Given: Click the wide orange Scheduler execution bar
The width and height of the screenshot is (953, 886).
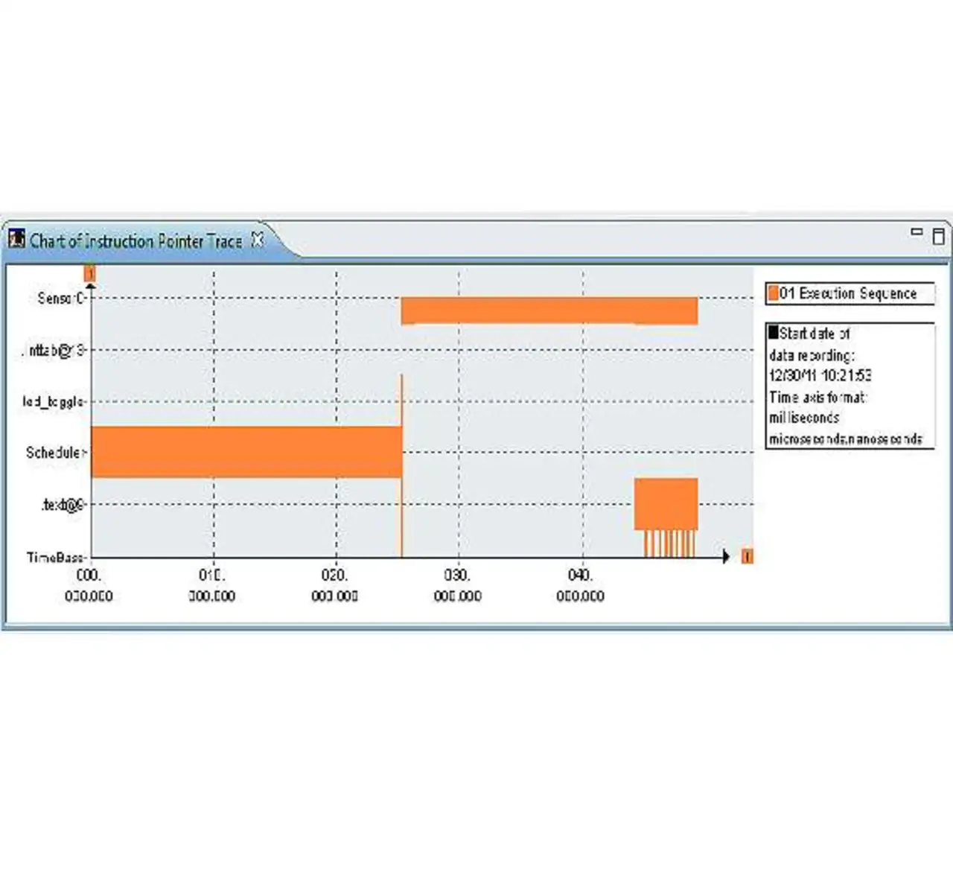Looking at the screenshot, I should [246, 452].
